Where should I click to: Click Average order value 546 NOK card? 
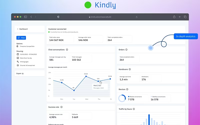click(x=90, y=39)
